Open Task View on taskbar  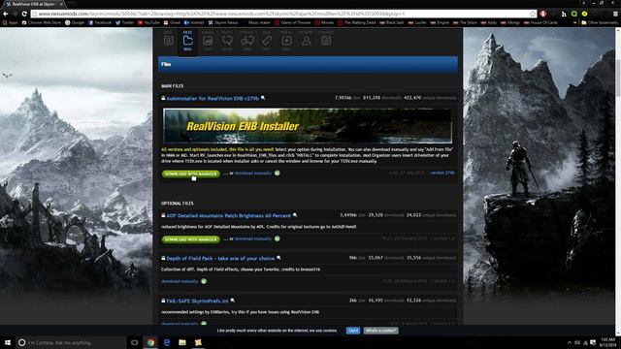click(134, 342)
